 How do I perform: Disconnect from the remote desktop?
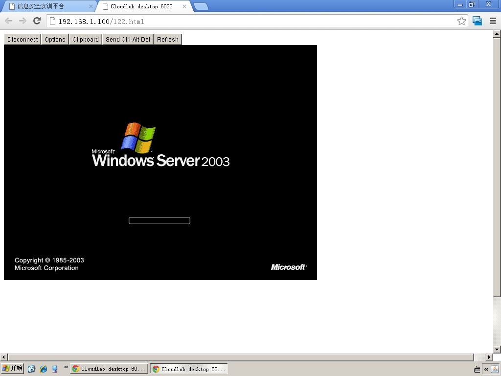click(23, 39)
